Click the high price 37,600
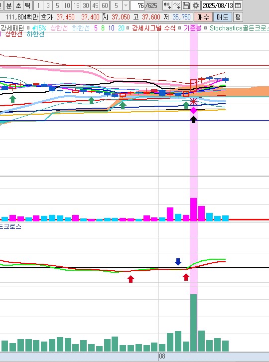This screenshot has width=269, height=362. [x=151, y=17]
